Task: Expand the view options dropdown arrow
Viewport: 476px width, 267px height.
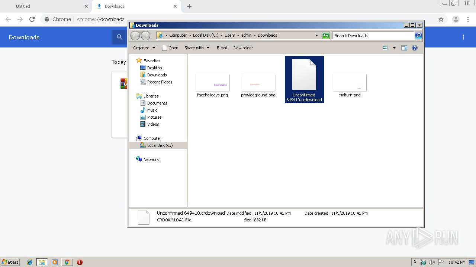Action: 394,48
